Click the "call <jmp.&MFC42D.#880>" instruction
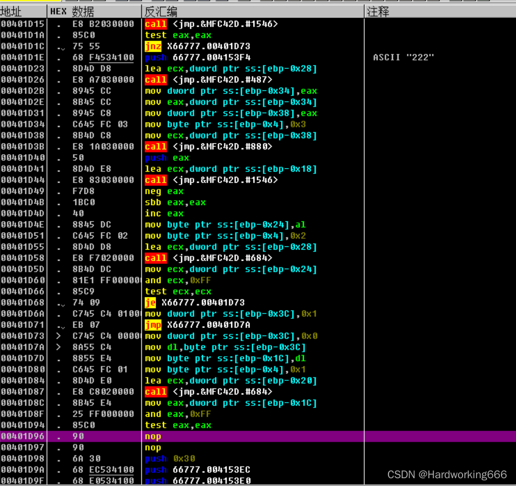 (x=209, y=147)
